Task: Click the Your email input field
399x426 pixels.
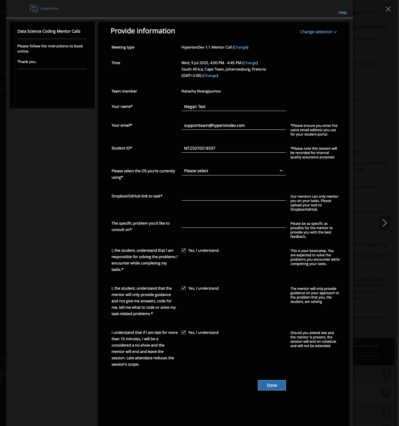Action: click(233, 125)
